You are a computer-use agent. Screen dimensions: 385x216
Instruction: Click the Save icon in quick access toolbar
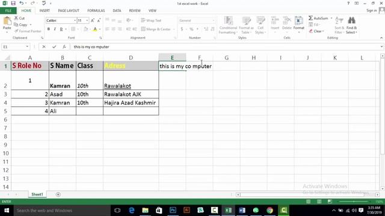(x=13, y=3)
